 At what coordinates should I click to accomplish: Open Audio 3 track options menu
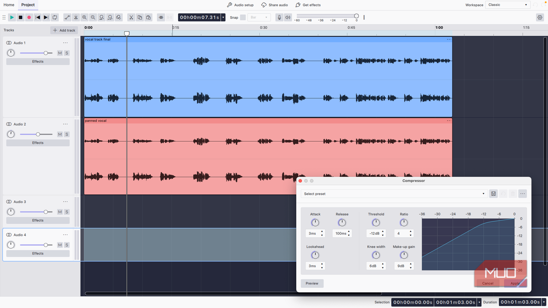point(65,202)
